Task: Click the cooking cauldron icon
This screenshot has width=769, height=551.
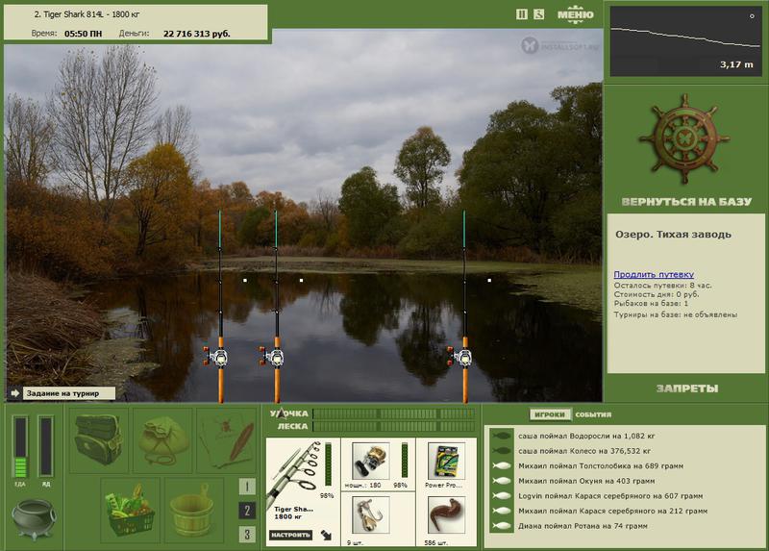Action: coord(34,519)
